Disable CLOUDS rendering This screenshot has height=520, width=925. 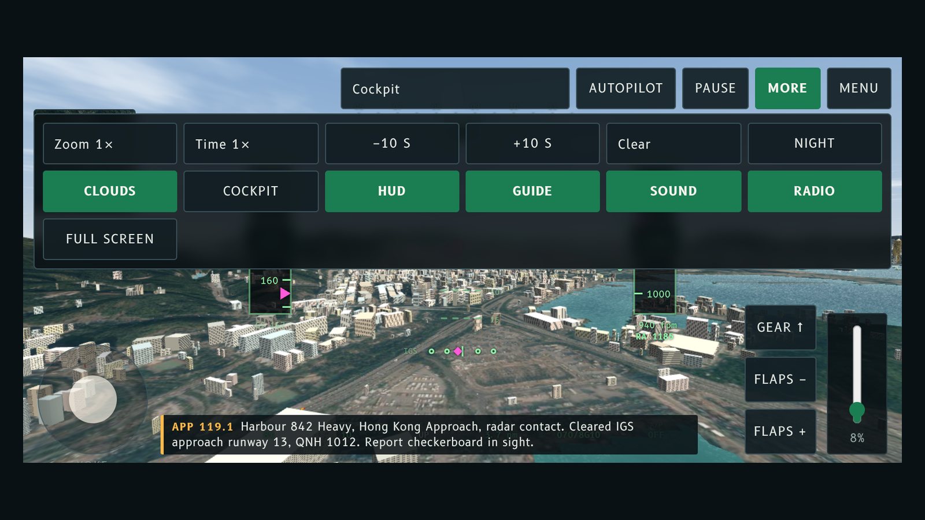[x=110, y=191]
